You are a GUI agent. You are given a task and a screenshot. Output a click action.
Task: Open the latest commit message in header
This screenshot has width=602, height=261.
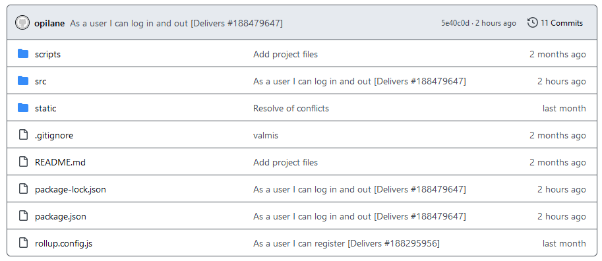176,24
